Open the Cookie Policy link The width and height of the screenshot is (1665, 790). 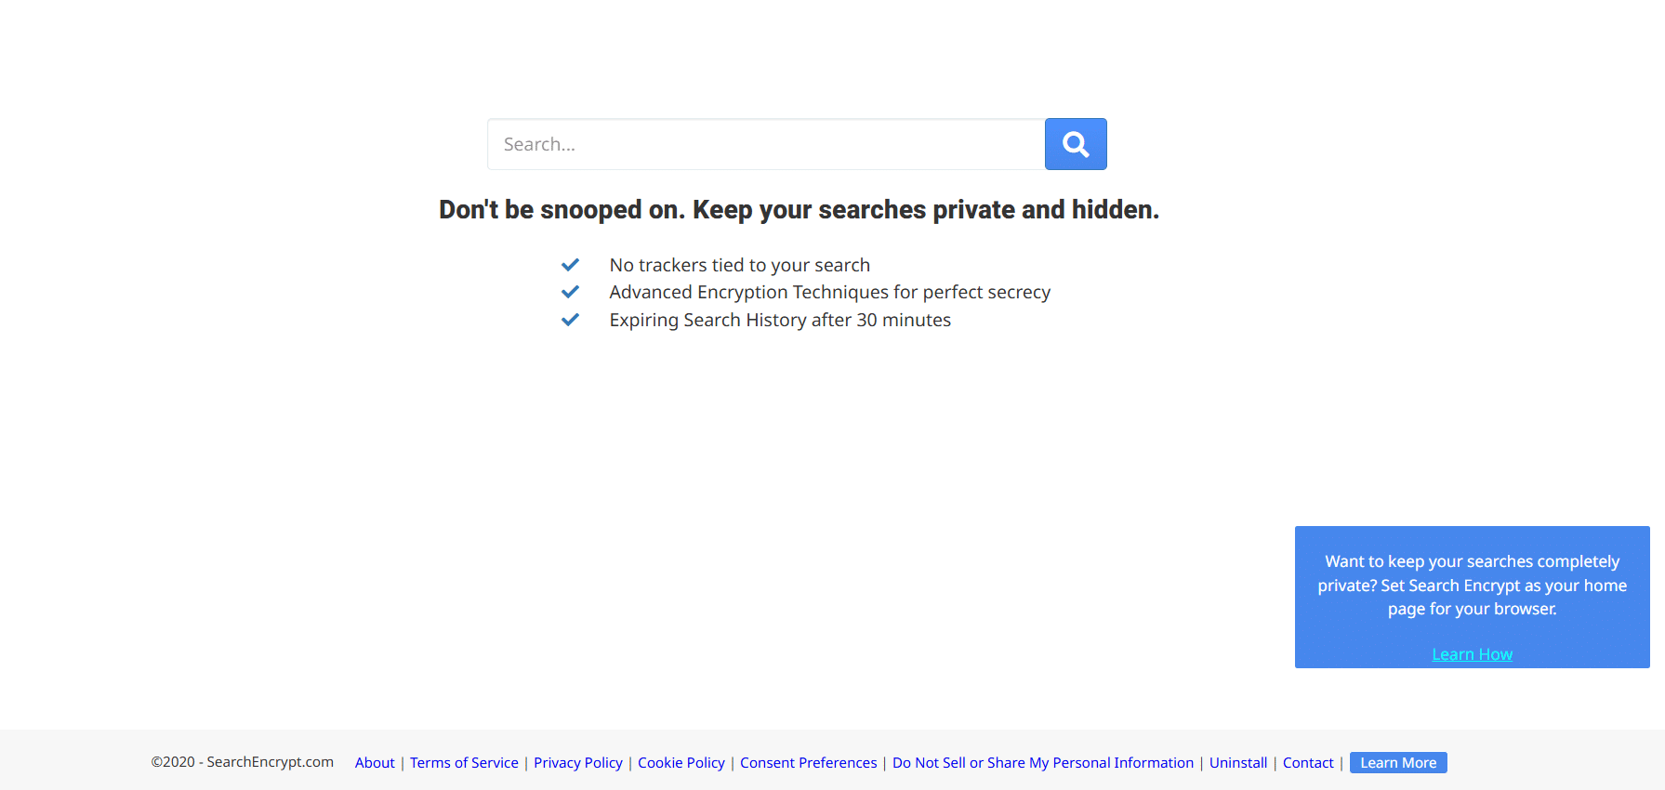click(x=681, y=763)
